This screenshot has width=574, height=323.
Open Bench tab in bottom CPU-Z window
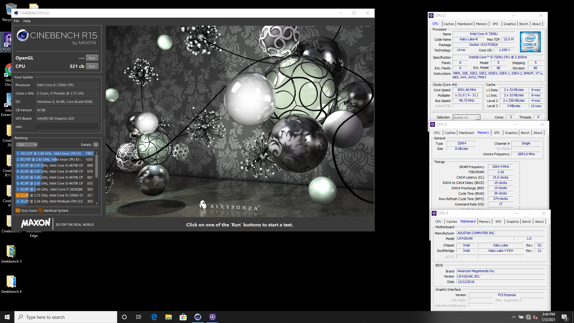coord(526,222)
